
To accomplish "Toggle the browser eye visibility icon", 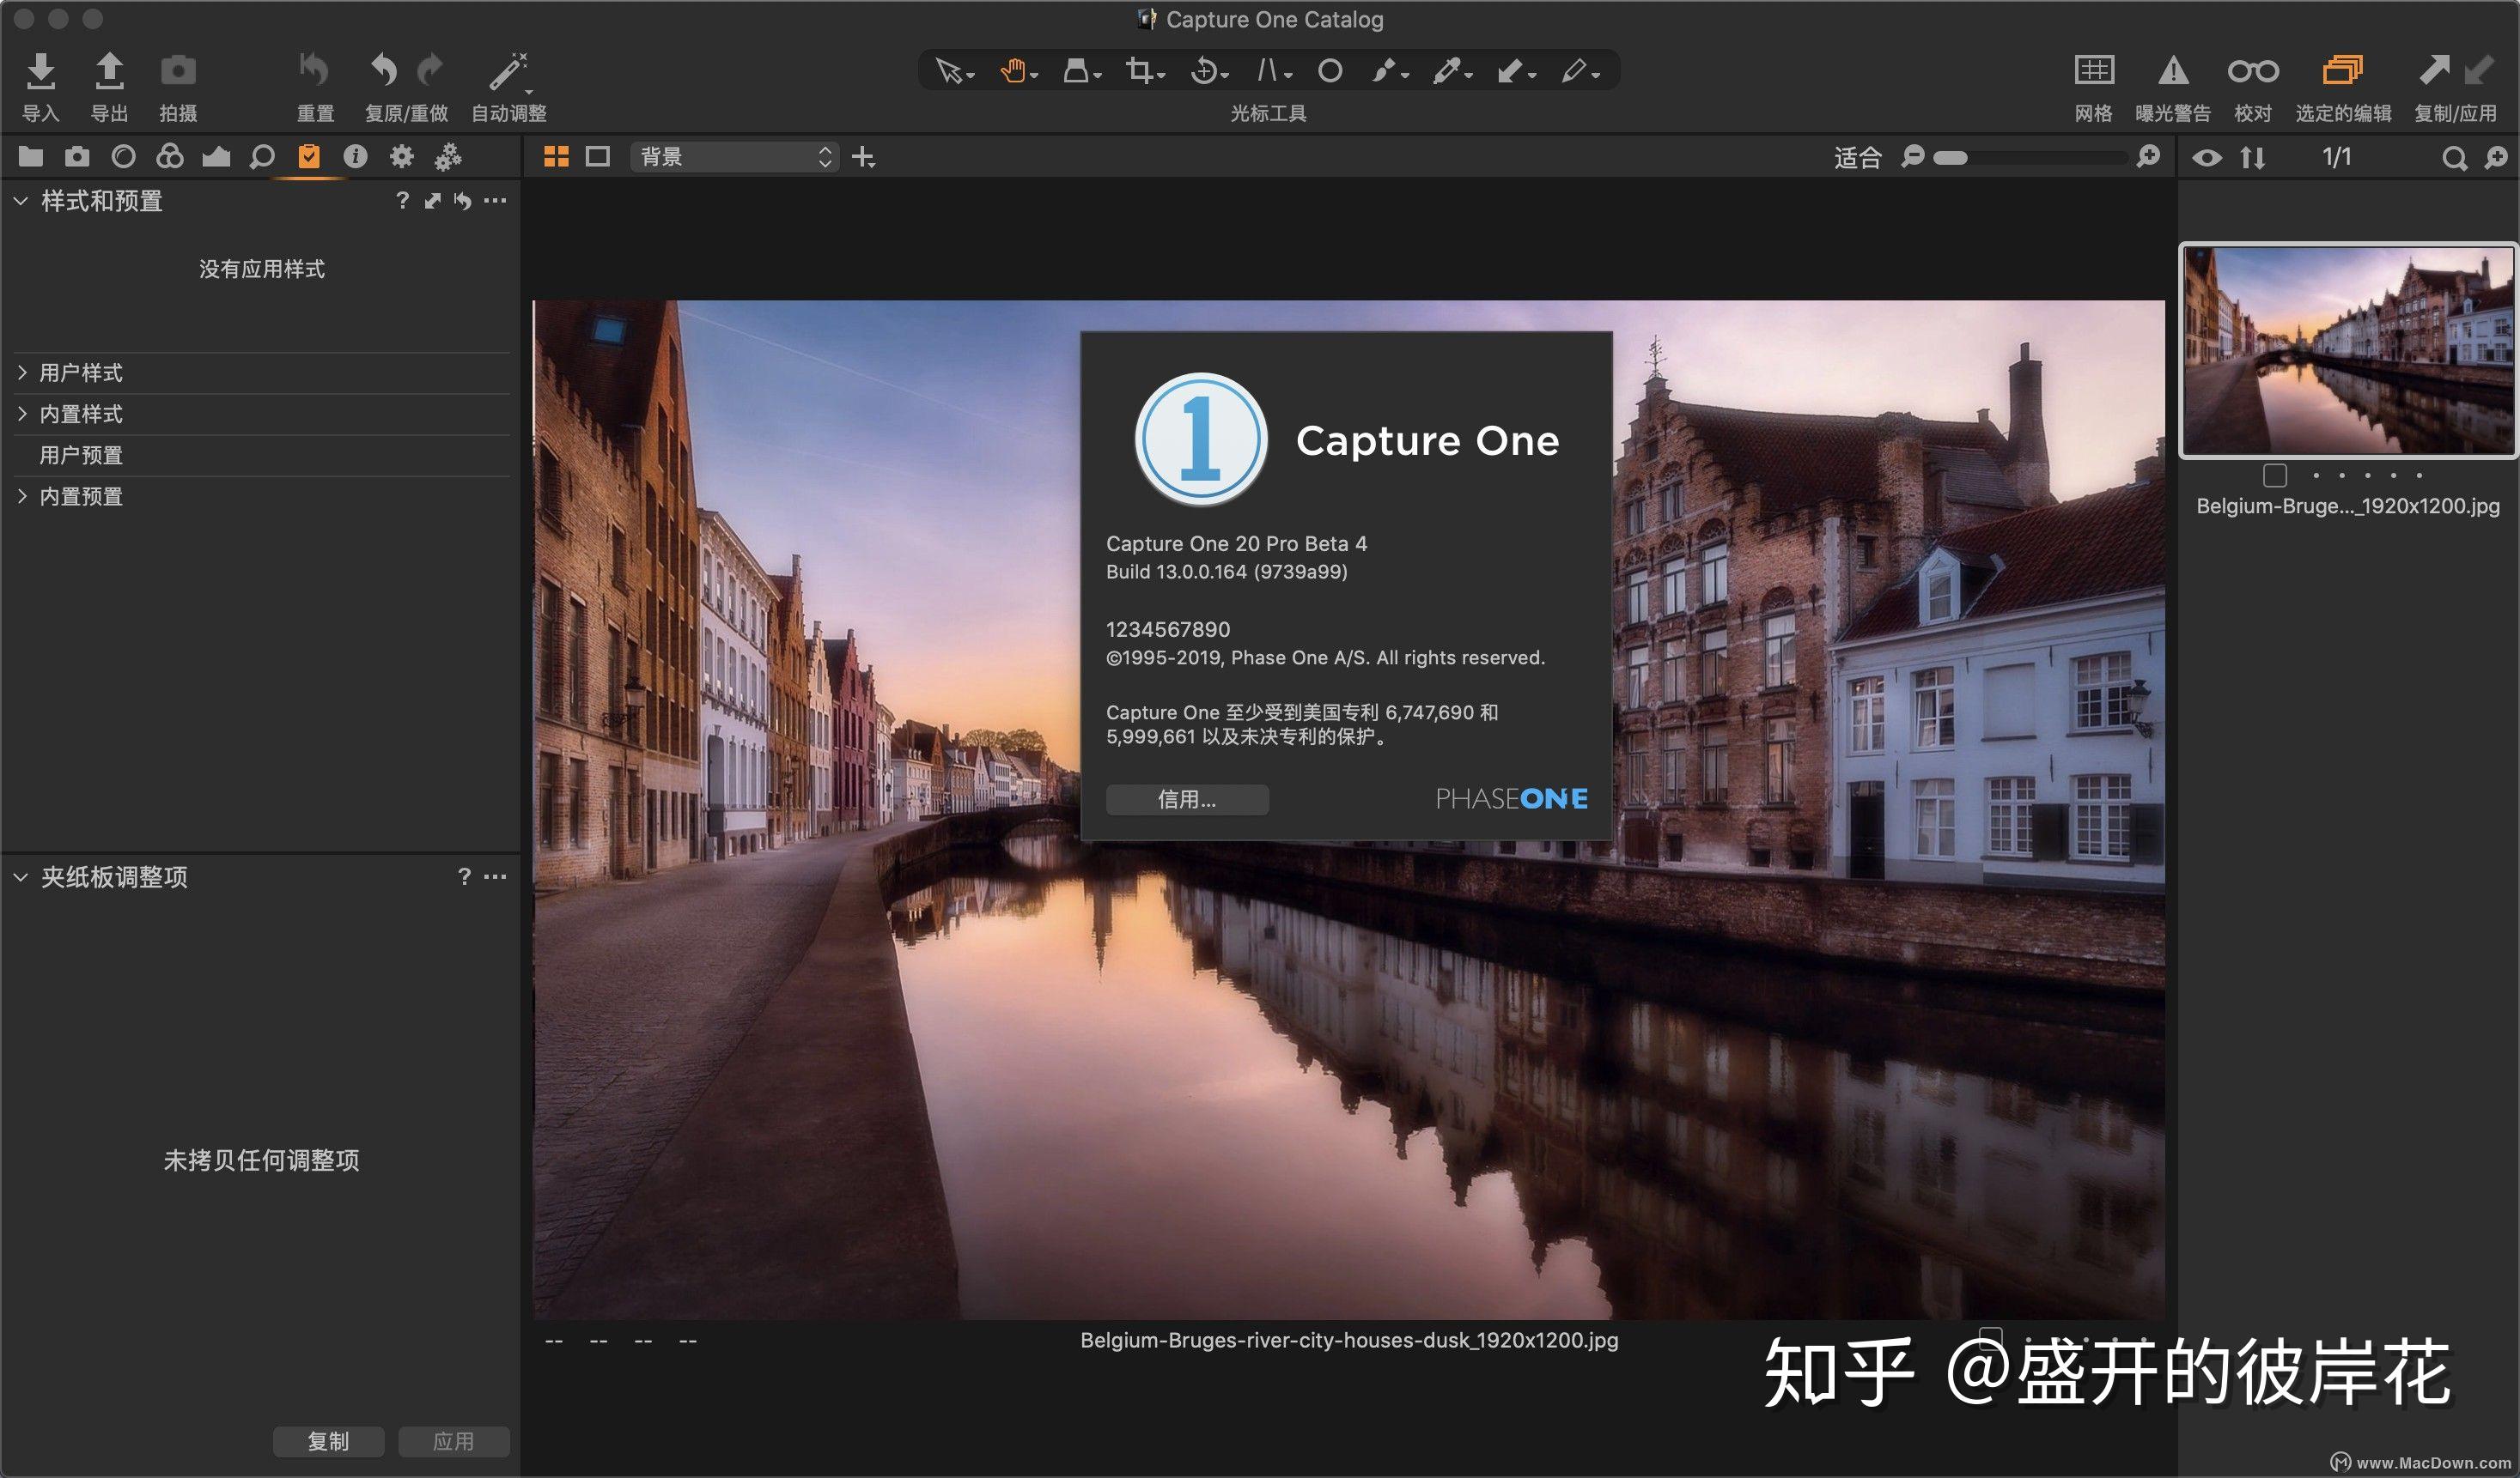I will (2207, 158).
